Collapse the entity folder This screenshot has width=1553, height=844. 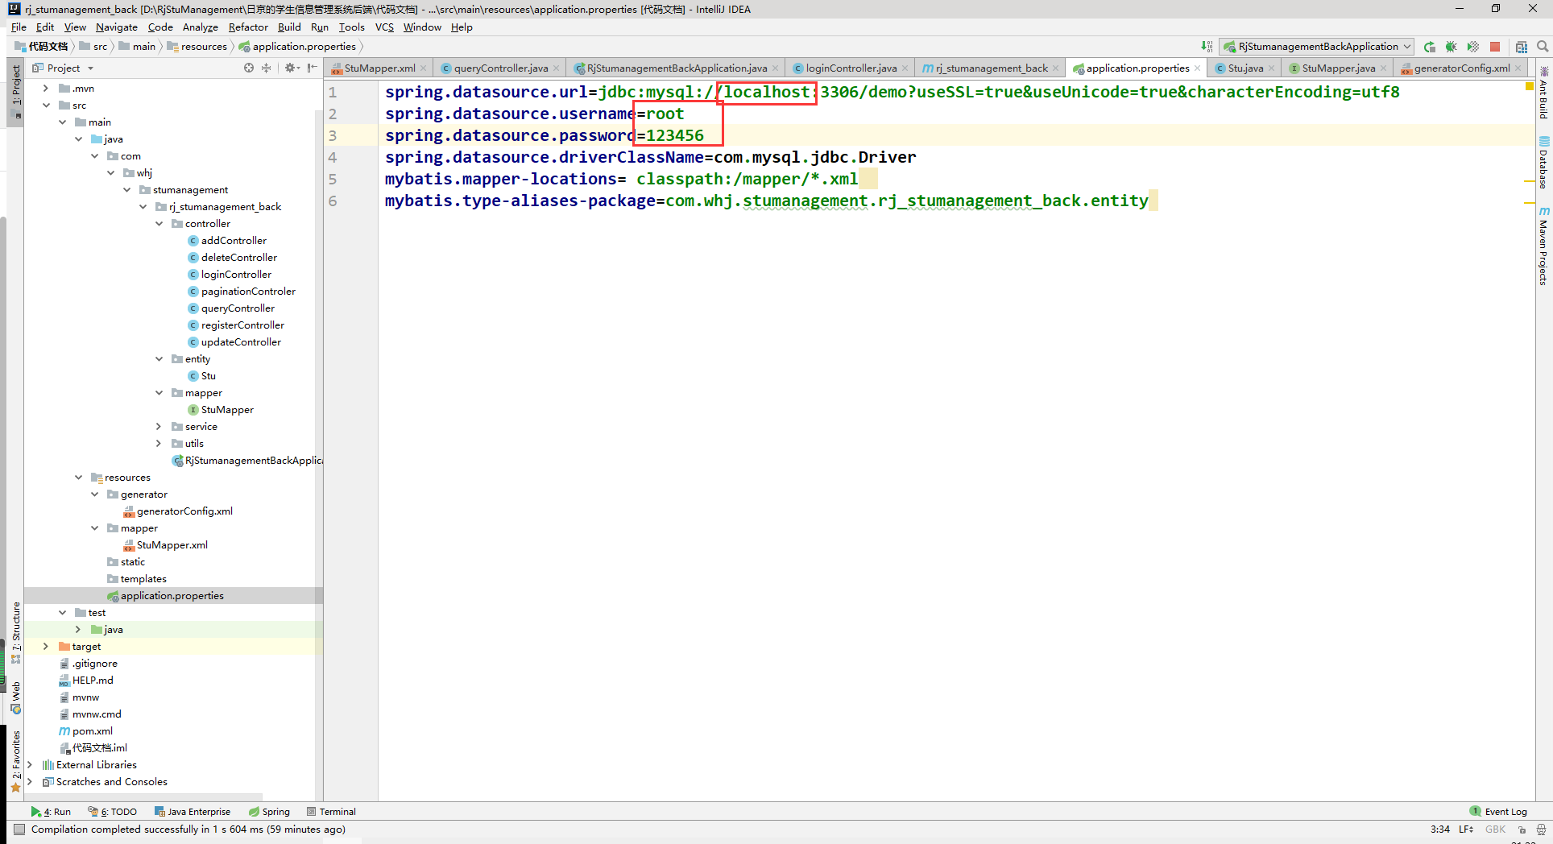coord(159,359)
